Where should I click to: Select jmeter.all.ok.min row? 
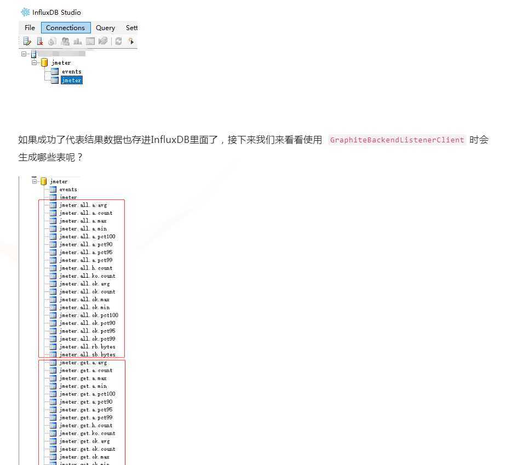pos(84,307)
